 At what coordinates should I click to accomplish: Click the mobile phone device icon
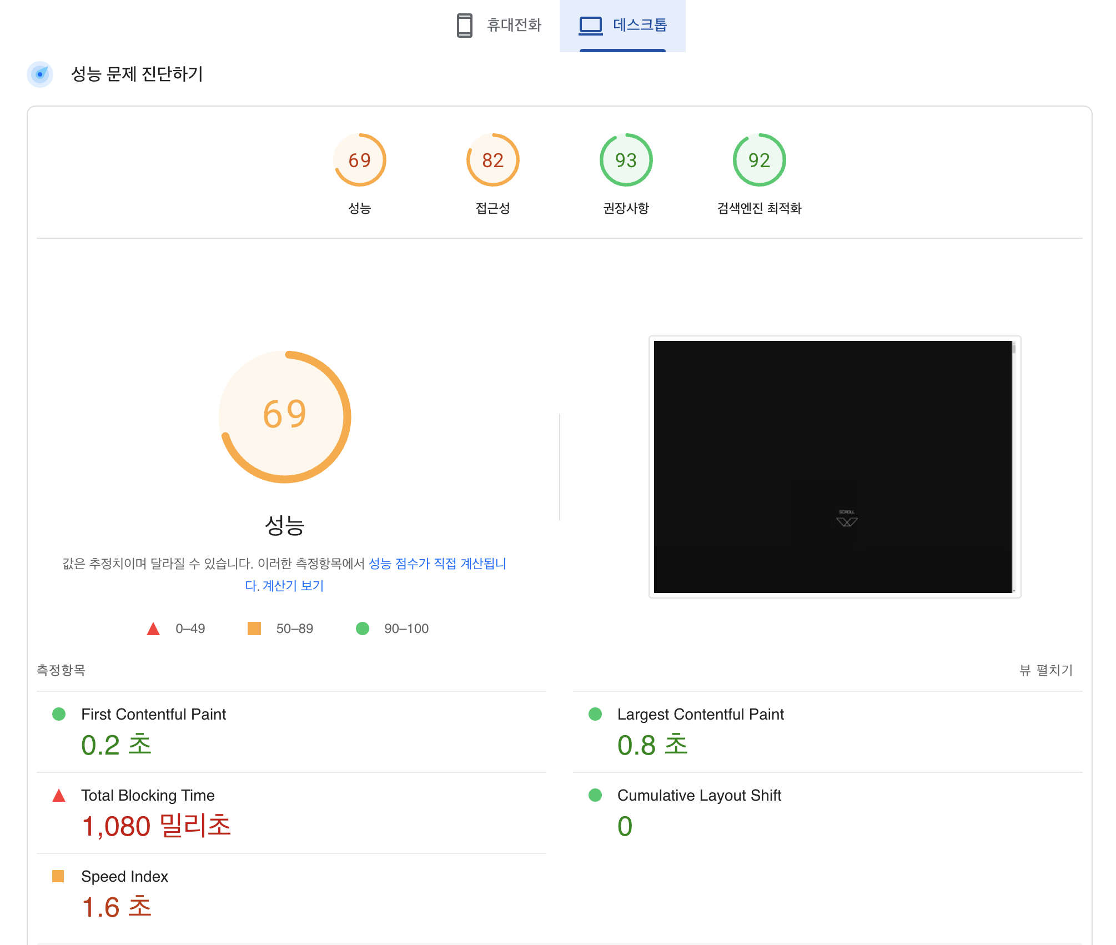coord(464,26)
